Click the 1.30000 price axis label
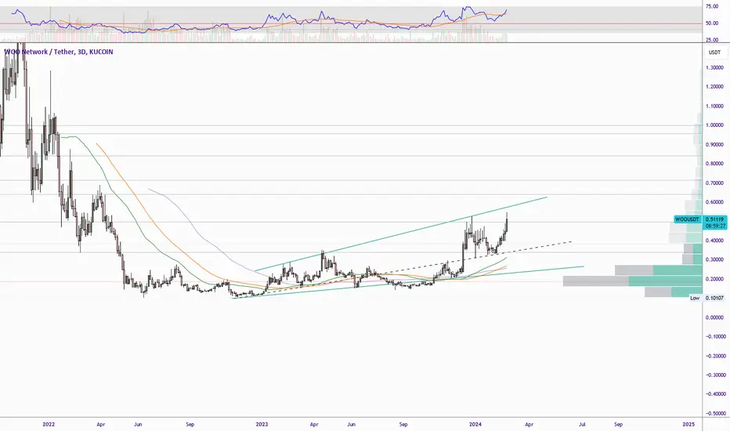The width and height of the screenshot is (730, 431). tap(714, 67)
